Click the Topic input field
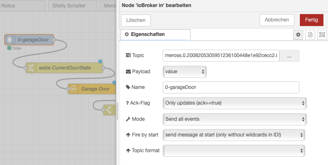 tap(221, 55)
